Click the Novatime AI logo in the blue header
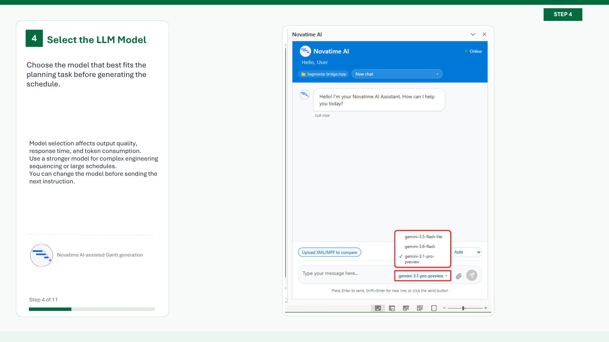609x342 pixels. pos(305,51)
